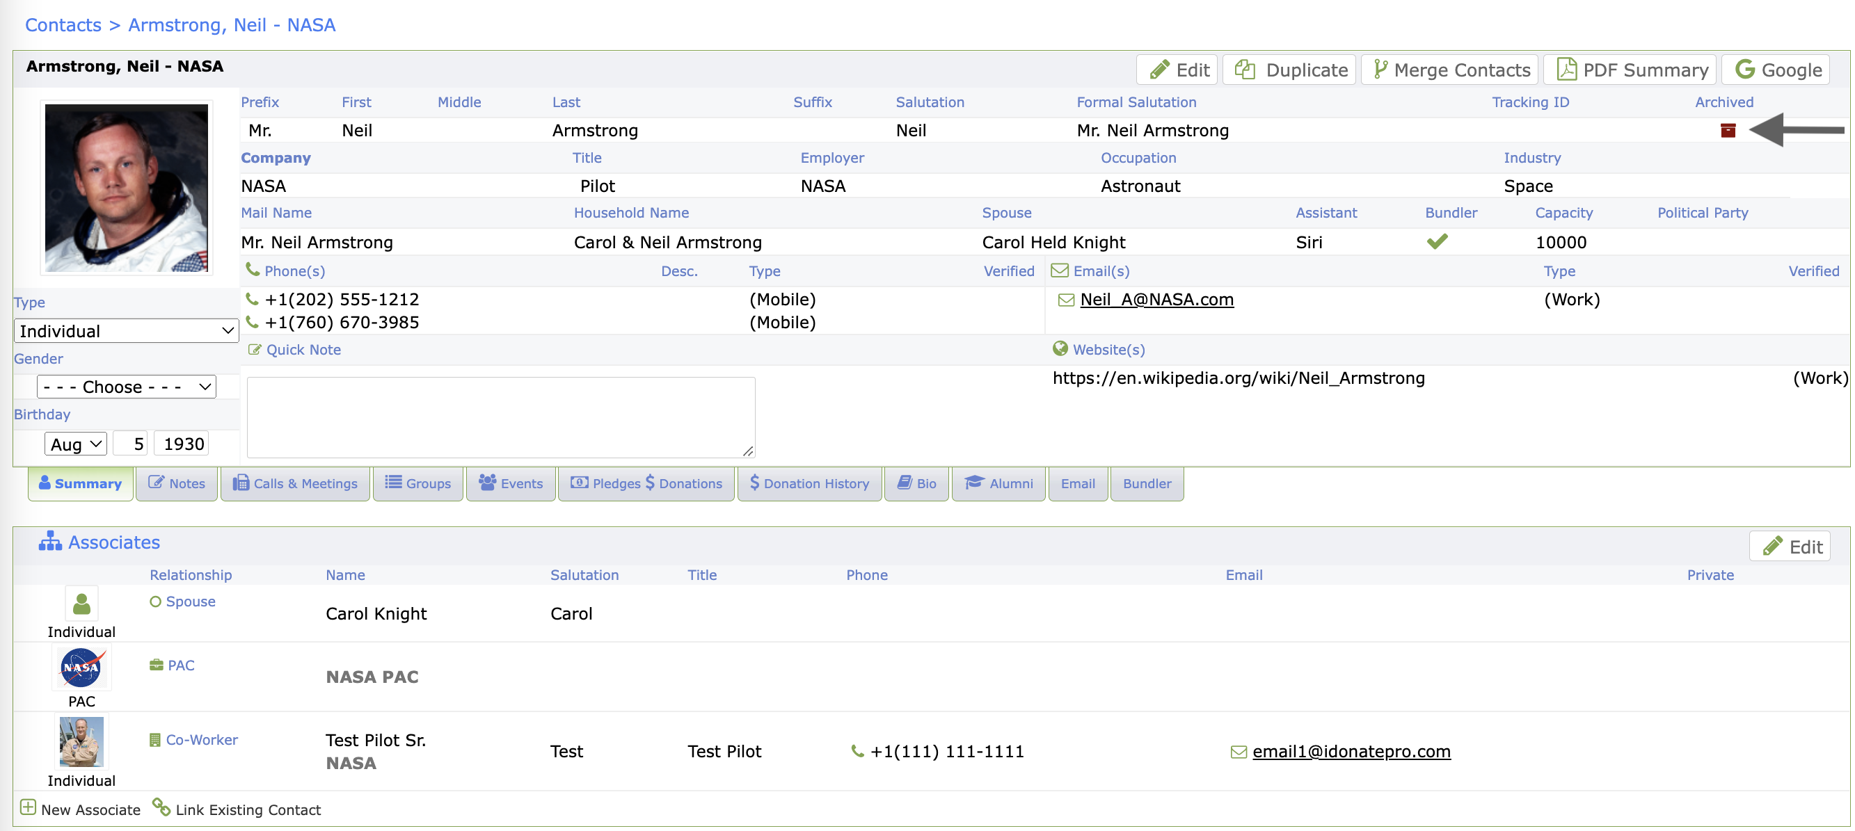This screenshot has height=831, width=1855.
Task: Click the Carol Knight associate name
Action: [376, 614]
